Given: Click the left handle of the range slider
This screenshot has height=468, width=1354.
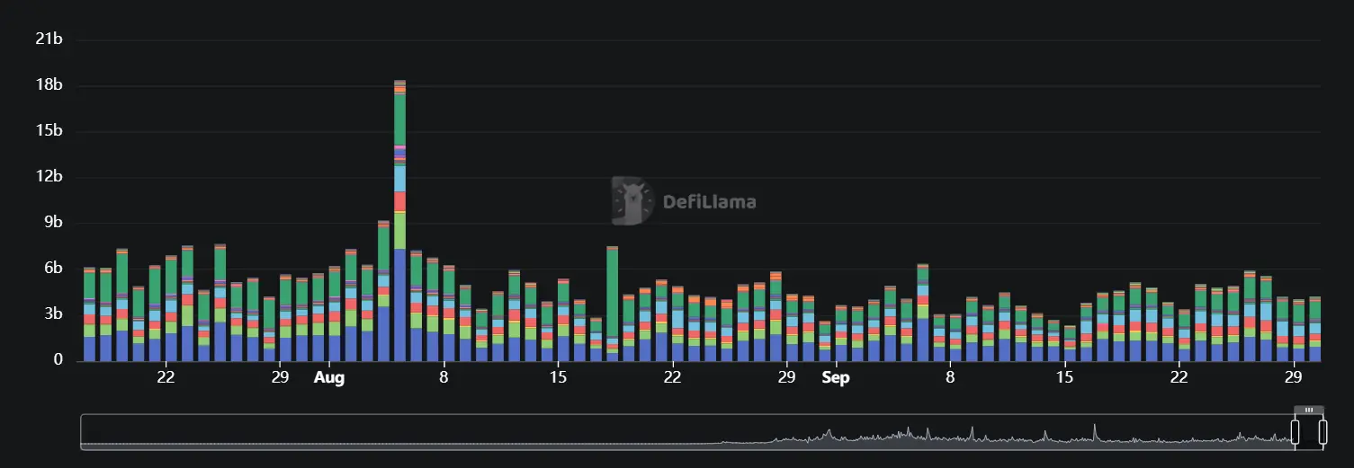Looking at the screenshot, I should (1296, 432).
